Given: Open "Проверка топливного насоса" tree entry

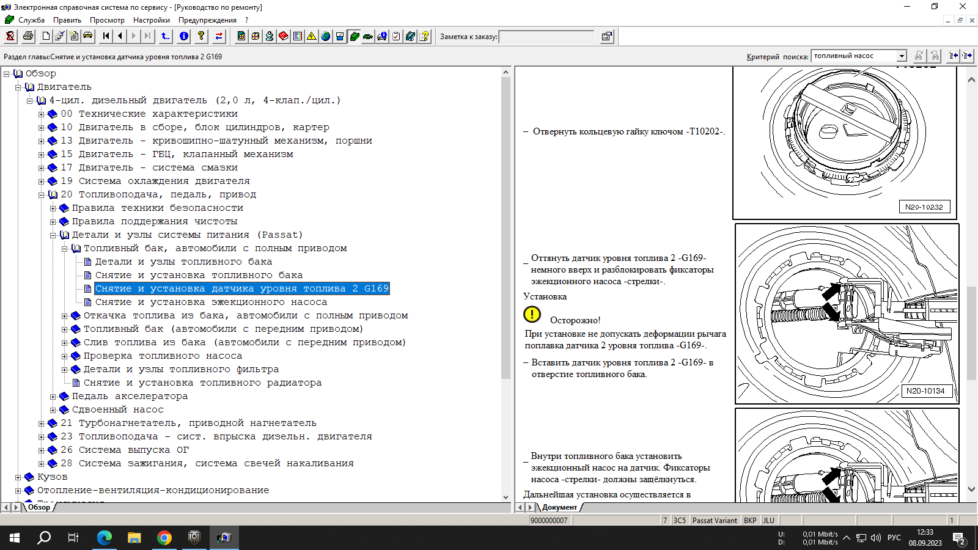Looking at the screenshot, I should (x=163, y=356).
